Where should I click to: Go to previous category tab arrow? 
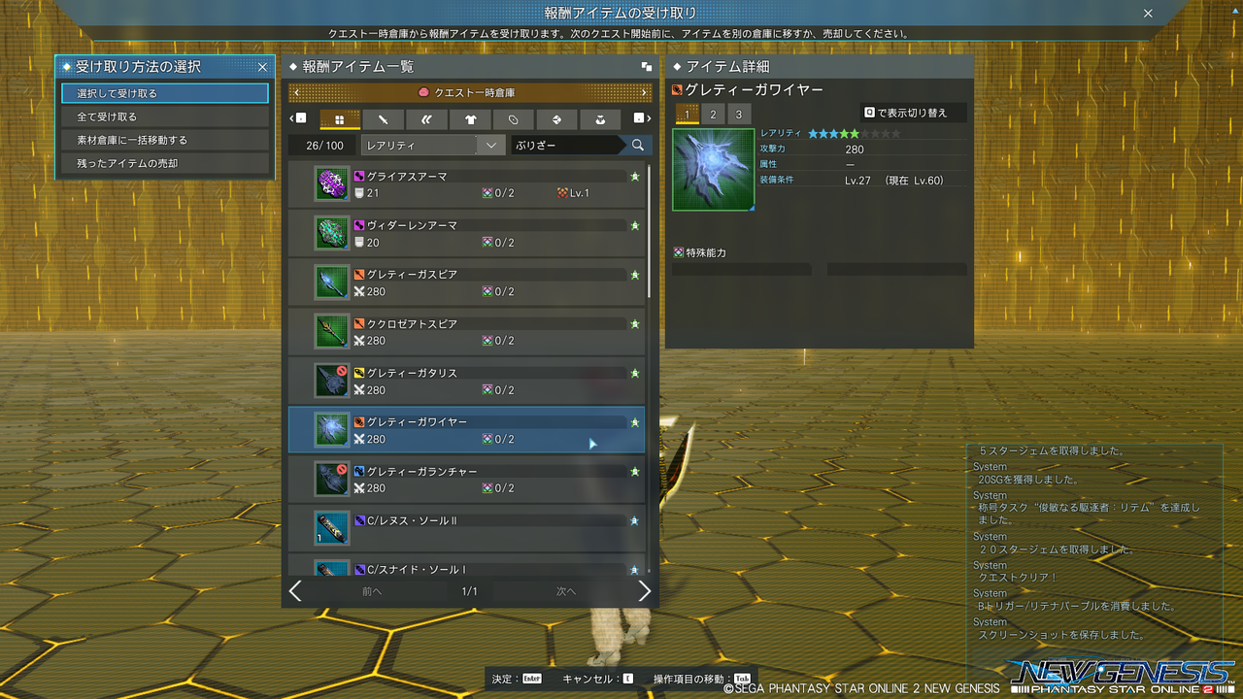(x=298, y=118)
